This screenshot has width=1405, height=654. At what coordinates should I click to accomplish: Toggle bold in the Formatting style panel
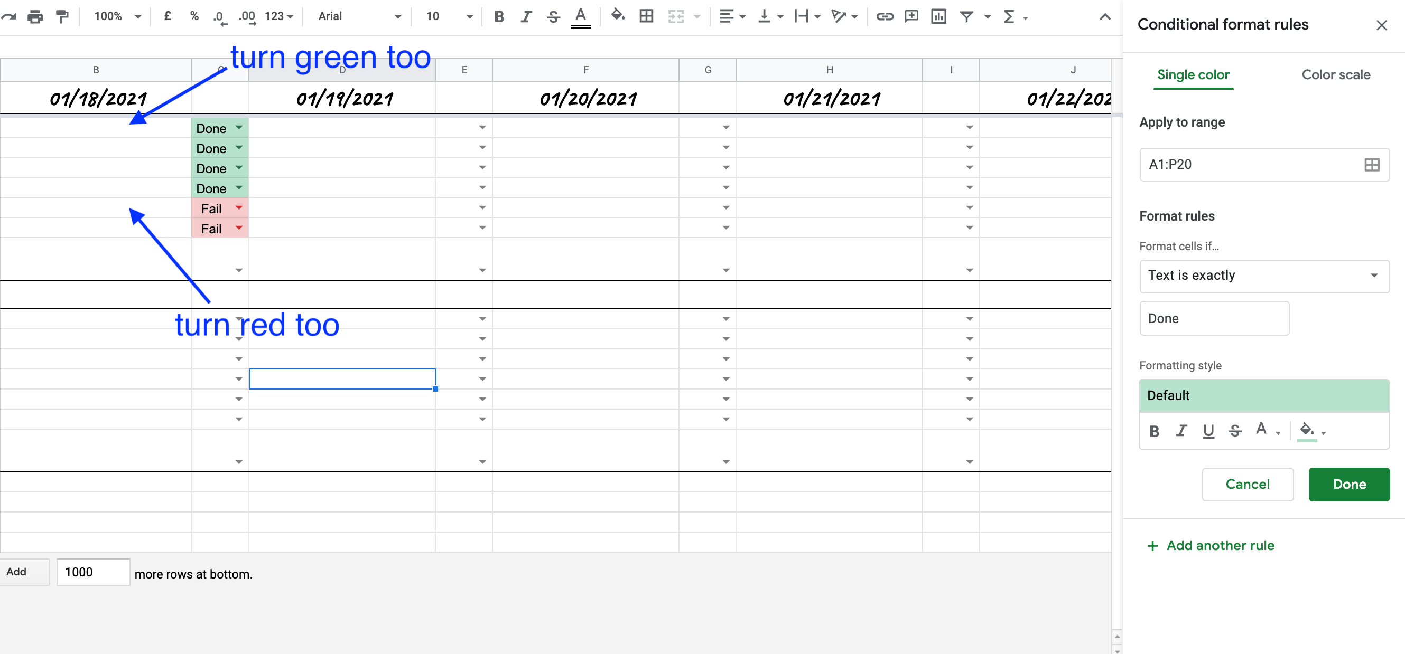point(1155,431)
